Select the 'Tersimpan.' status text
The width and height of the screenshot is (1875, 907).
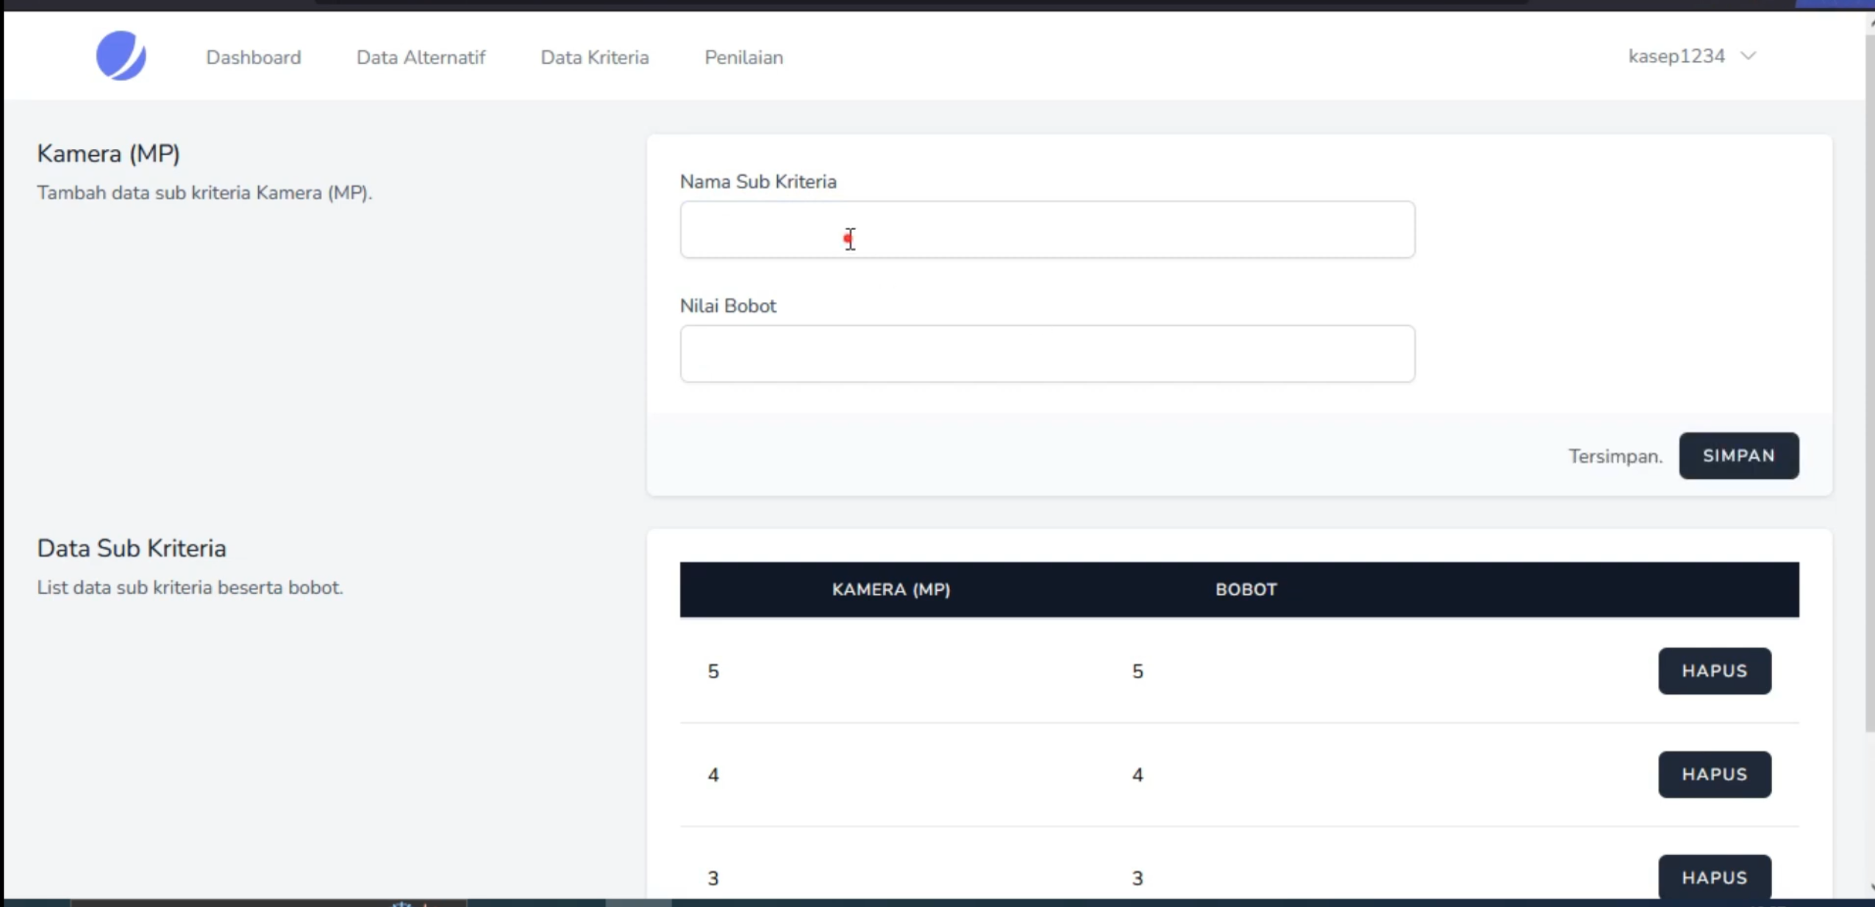1615,456
